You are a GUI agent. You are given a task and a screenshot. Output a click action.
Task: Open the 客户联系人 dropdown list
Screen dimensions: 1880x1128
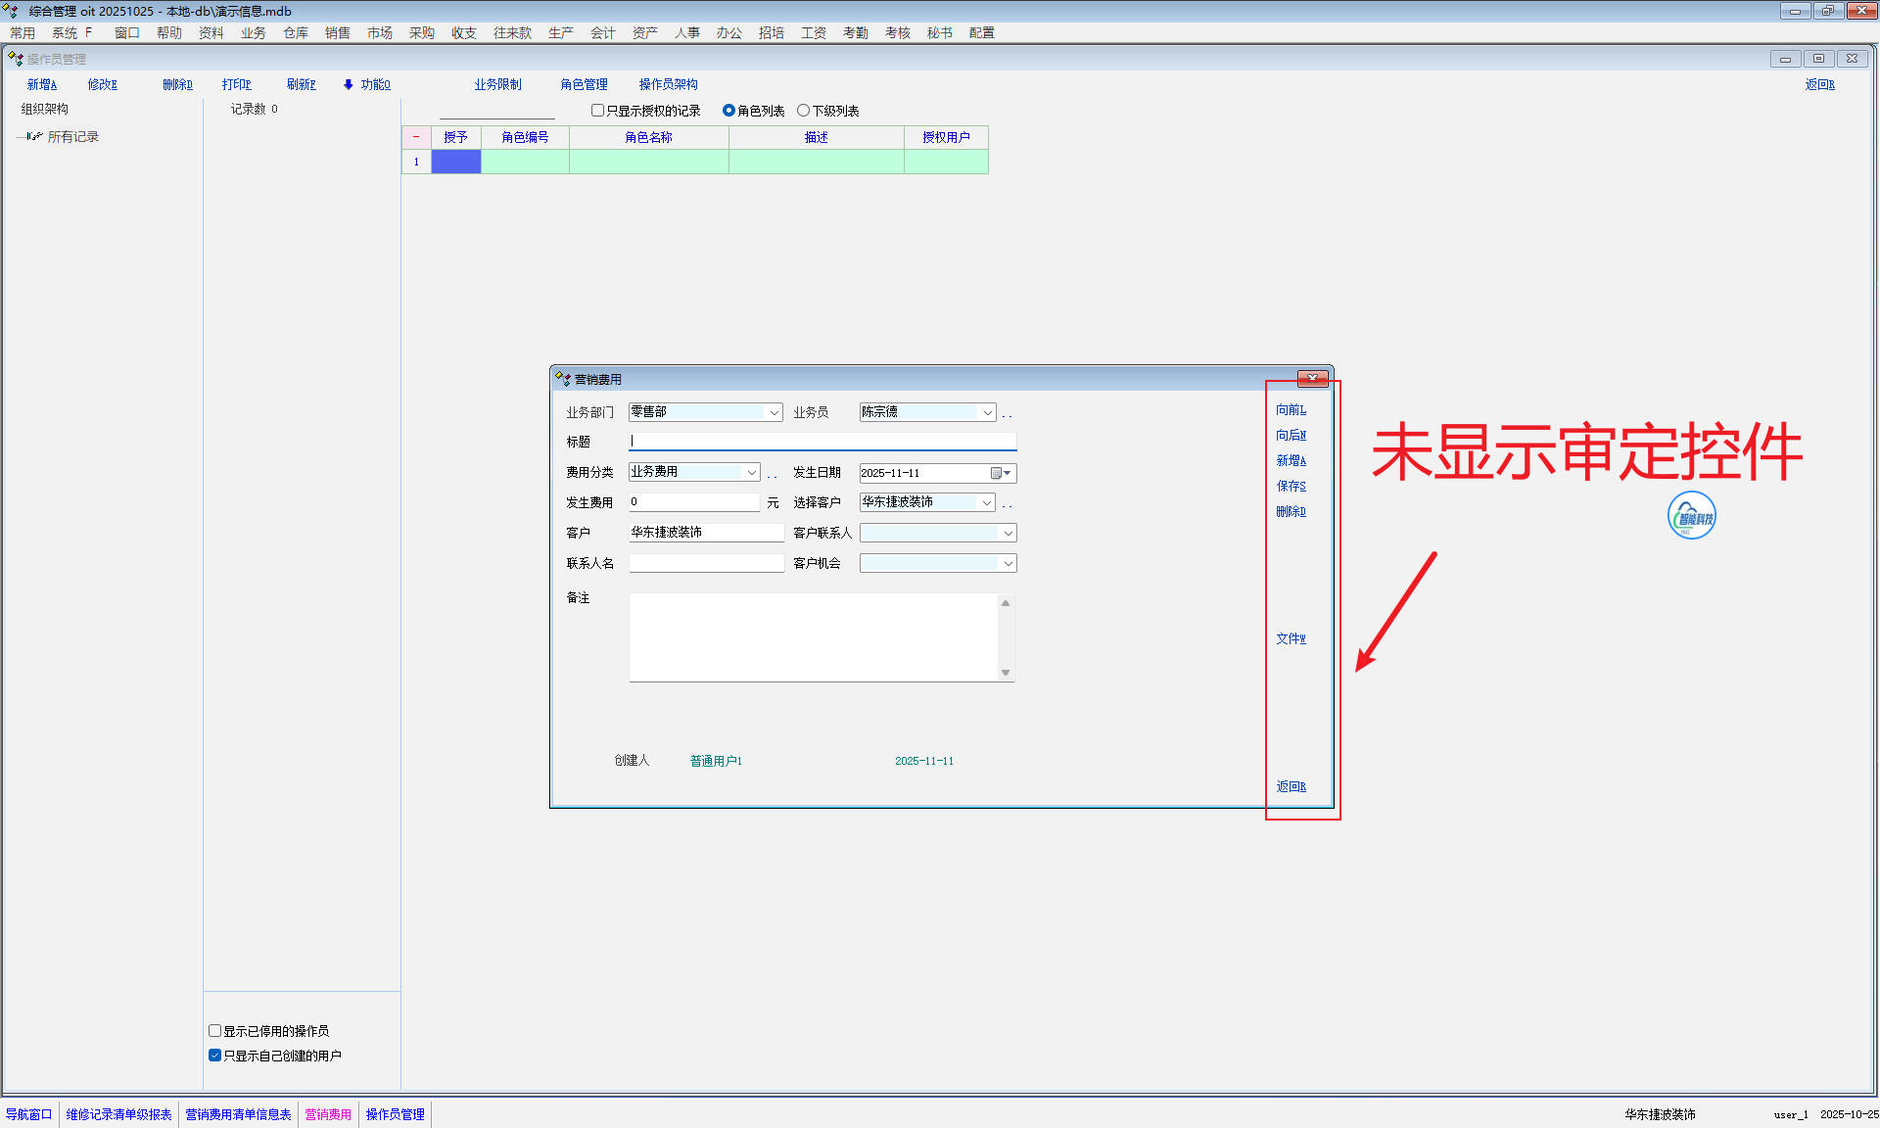tap(1007, 533)
